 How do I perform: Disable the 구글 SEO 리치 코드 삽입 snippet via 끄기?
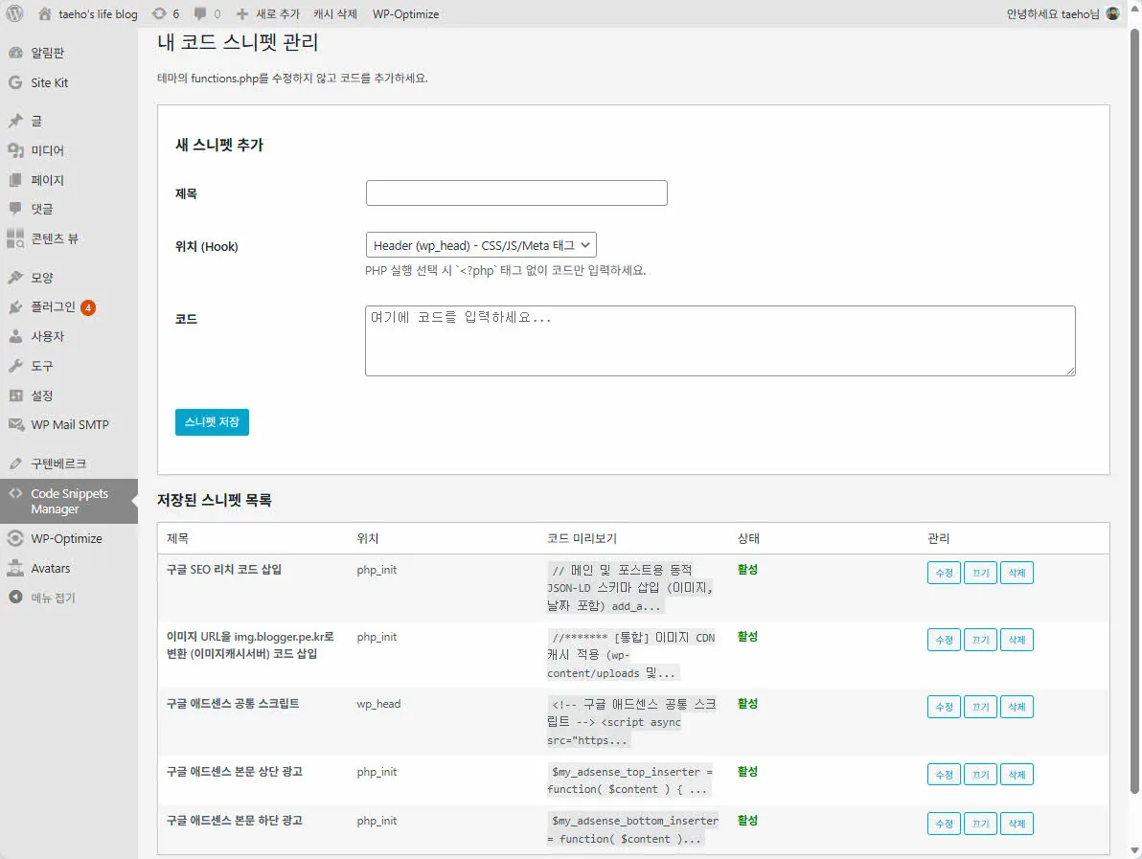pos(980,572)
